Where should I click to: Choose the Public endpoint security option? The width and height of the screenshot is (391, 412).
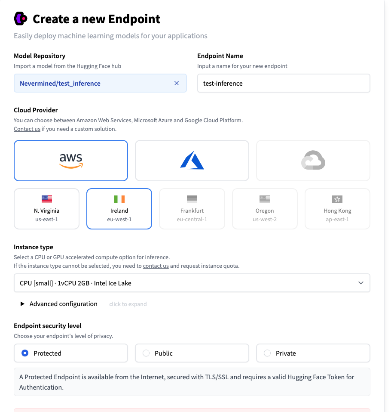(146, 353)
